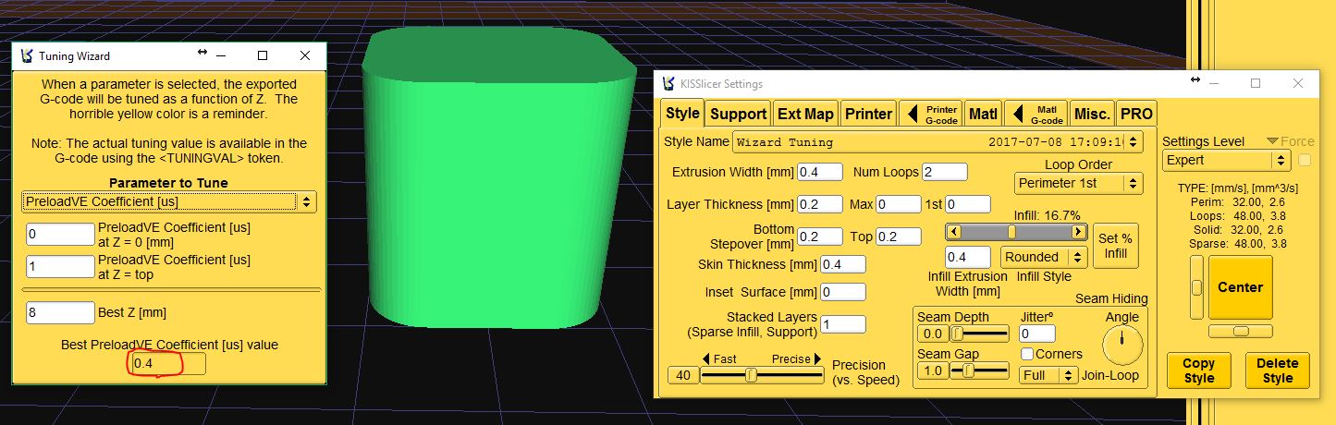
Task: Click the Top stepover field
Action: (x=898, y=237)
